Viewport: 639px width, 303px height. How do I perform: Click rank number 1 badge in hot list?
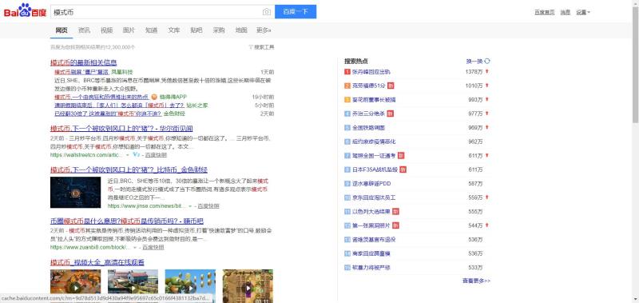click(x=347, y=72)
